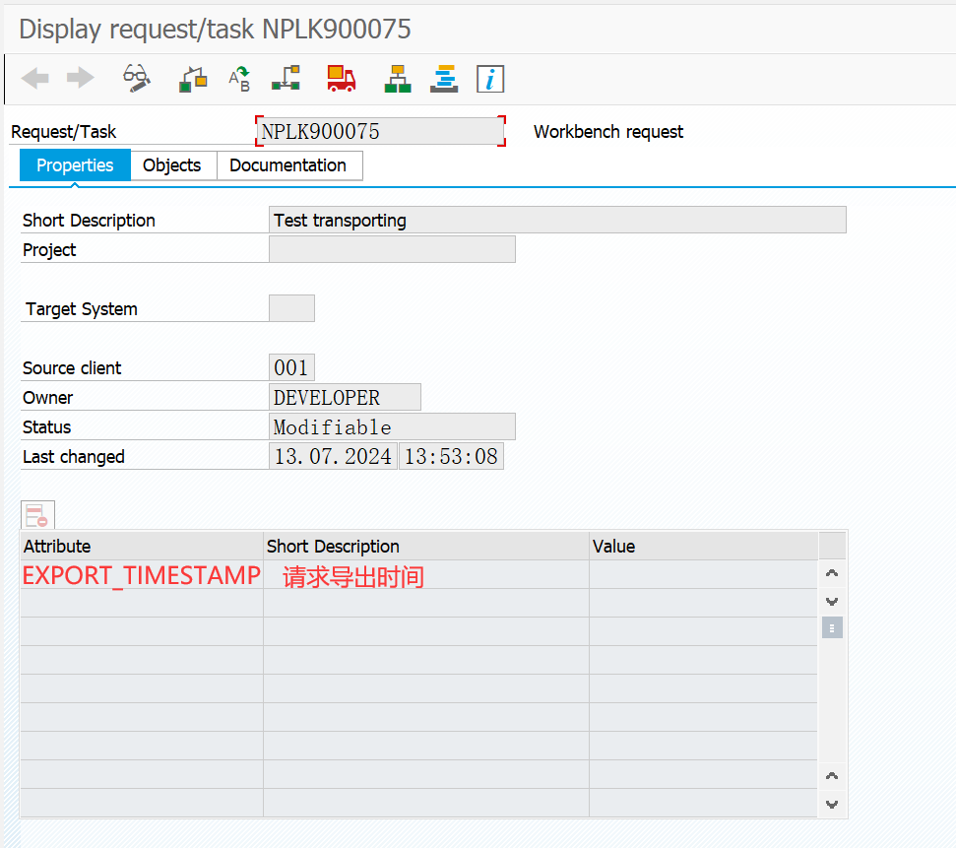Image resolution: width=956 pixels, height=848 pixels.
Task: Click the empty Project field
Action: tap(392, 250)
